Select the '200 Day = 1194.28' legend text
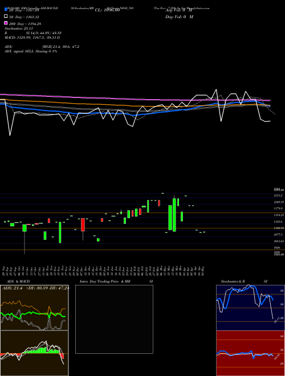The height and width of the screenshot is (376, 285). tap(25, 24)
